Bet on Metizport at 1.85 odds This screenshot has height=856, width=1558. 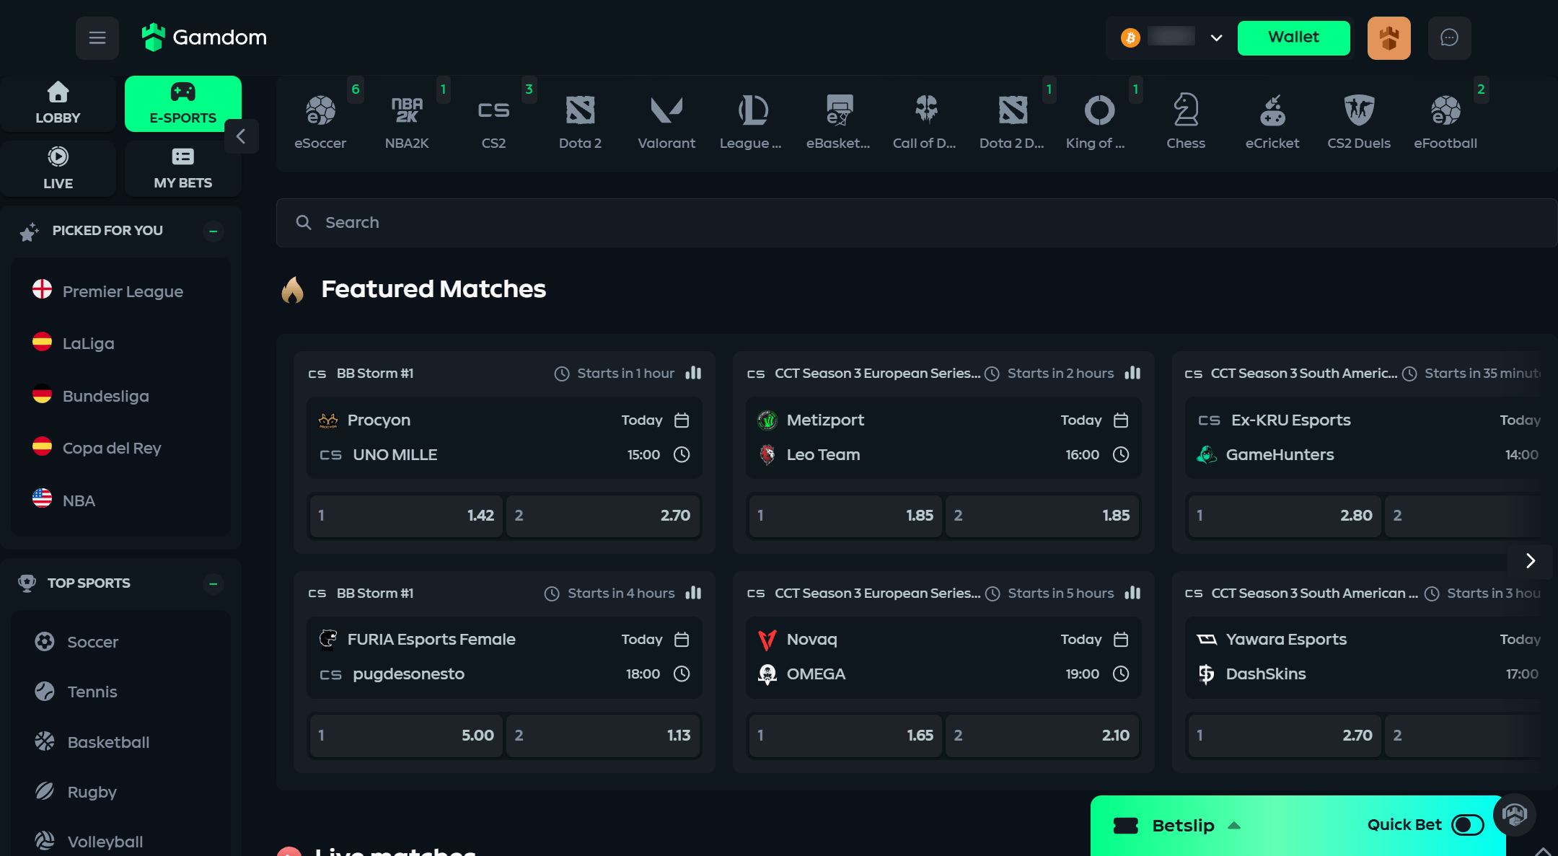point(845,516)
